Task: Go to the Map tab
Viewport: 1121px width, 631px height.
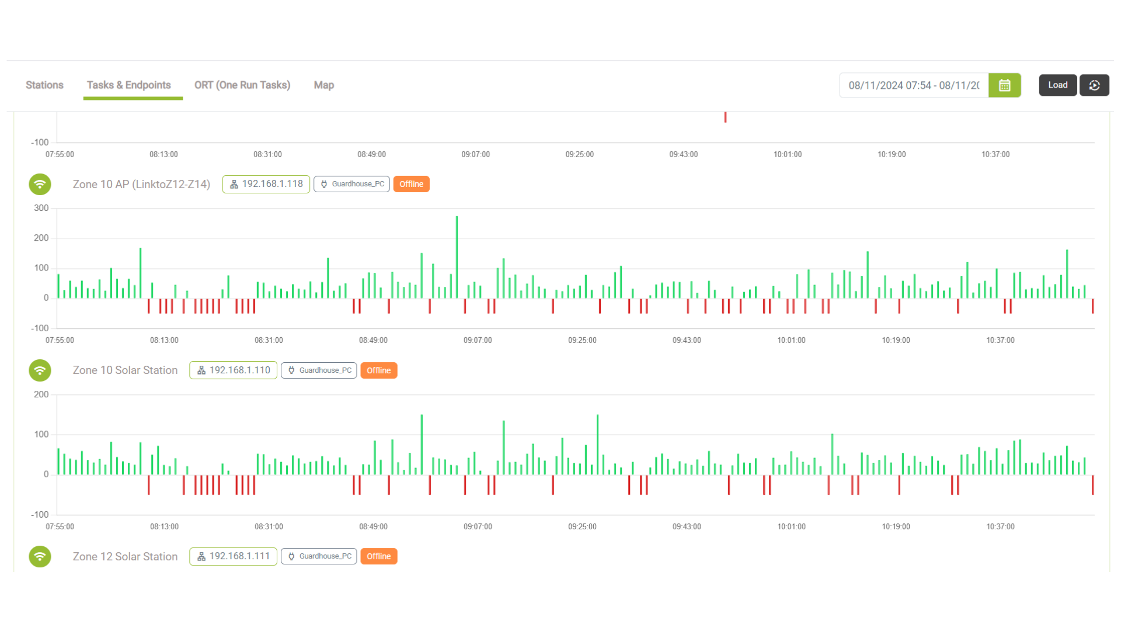Action: [x=324, y=85]
